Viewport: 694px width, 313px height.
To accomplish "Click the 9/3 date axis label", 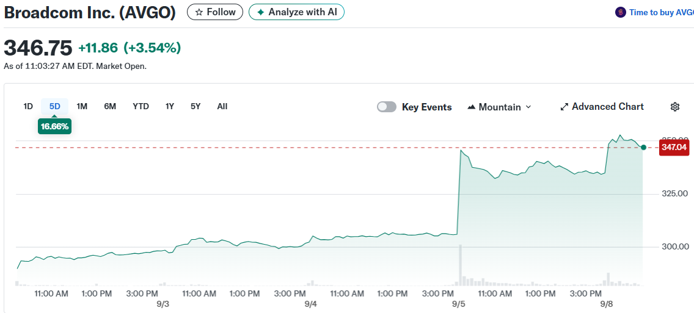I will tap(163, 304).
